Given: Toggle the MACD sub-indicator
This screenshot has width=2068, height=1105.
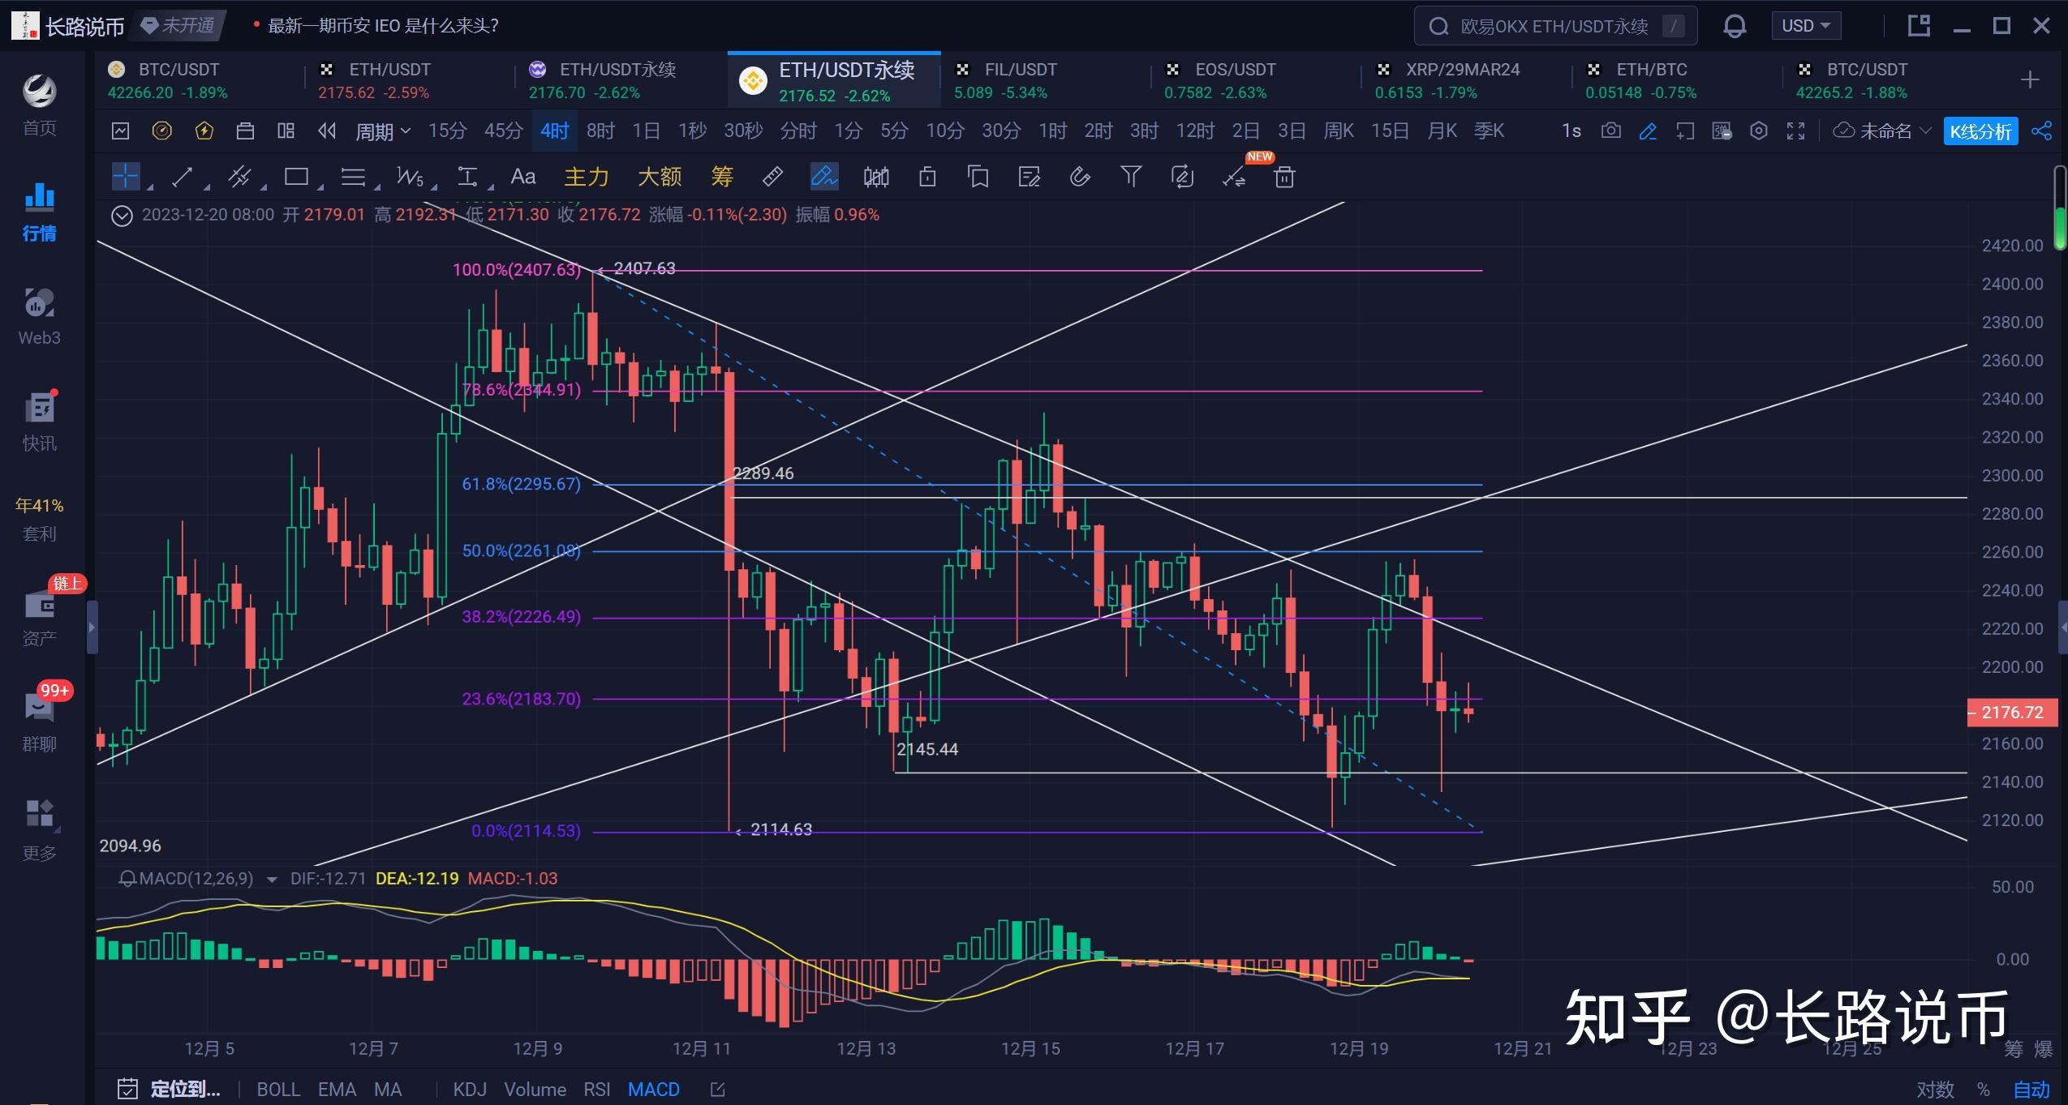Looking at the screenshot, I should [653, 1090].
